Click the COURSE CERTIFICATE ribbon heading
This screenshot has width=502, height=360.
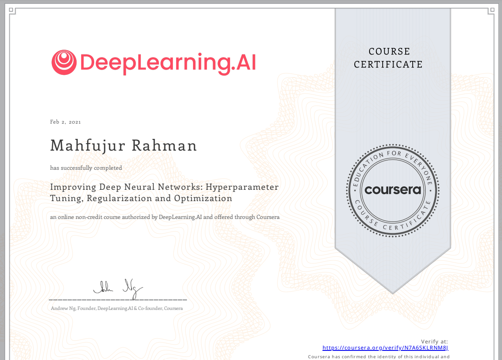point(388,58)
